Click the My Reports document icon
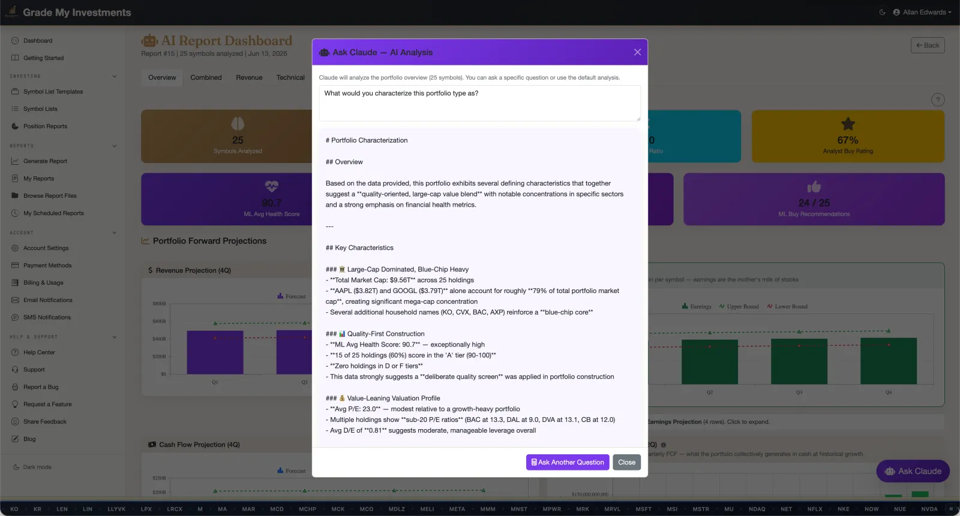This screenshot has height=516, width=960. pyautogui.click(x=15, y=179)
